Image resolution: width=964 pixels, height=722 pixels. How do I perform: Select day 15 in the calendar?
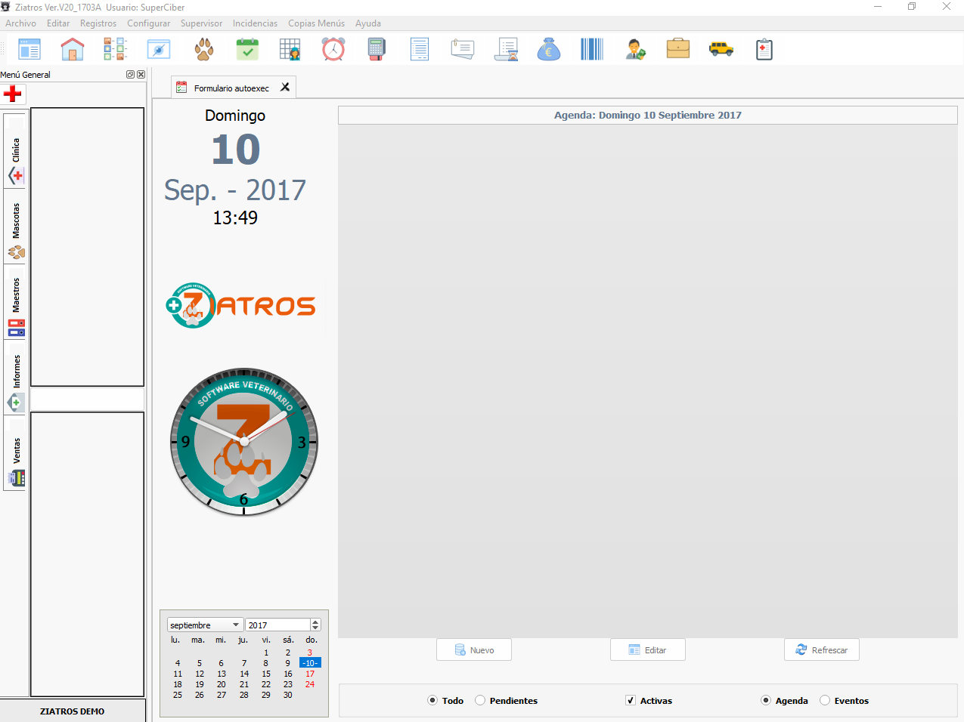266,674
